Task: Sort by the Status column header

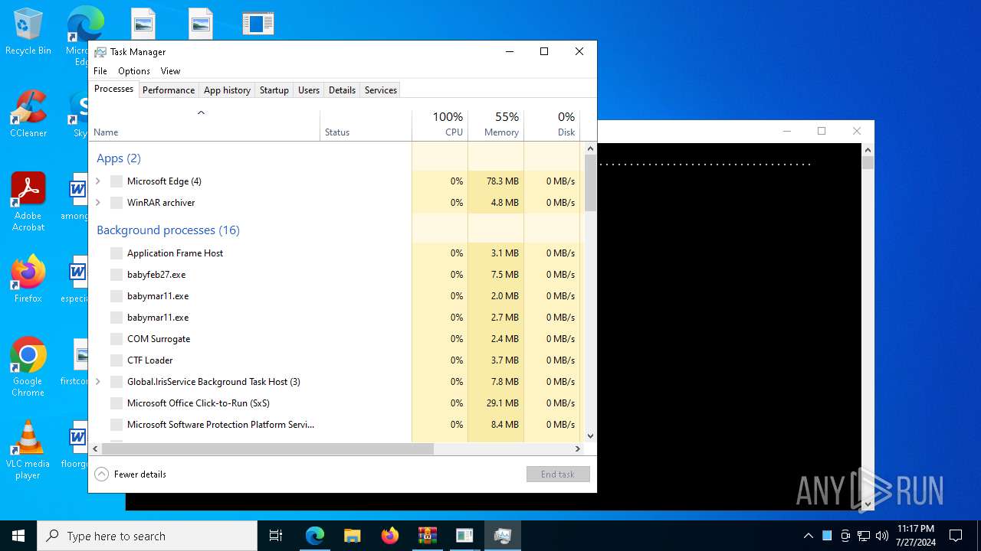Action: 366,125
